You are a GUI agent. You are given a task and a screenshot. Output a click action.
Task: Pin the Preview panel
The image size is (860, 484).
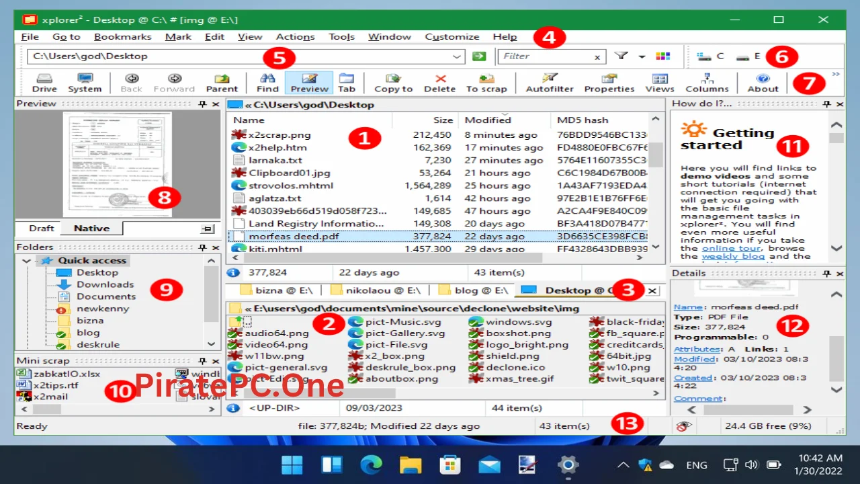click(x=202, y=104)
